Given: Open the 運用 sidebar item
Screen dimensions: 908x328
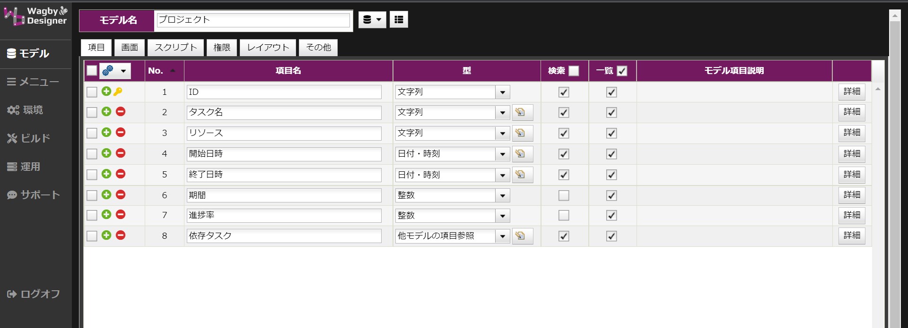Looking at the screenshot, I should (x=24, y=167).
